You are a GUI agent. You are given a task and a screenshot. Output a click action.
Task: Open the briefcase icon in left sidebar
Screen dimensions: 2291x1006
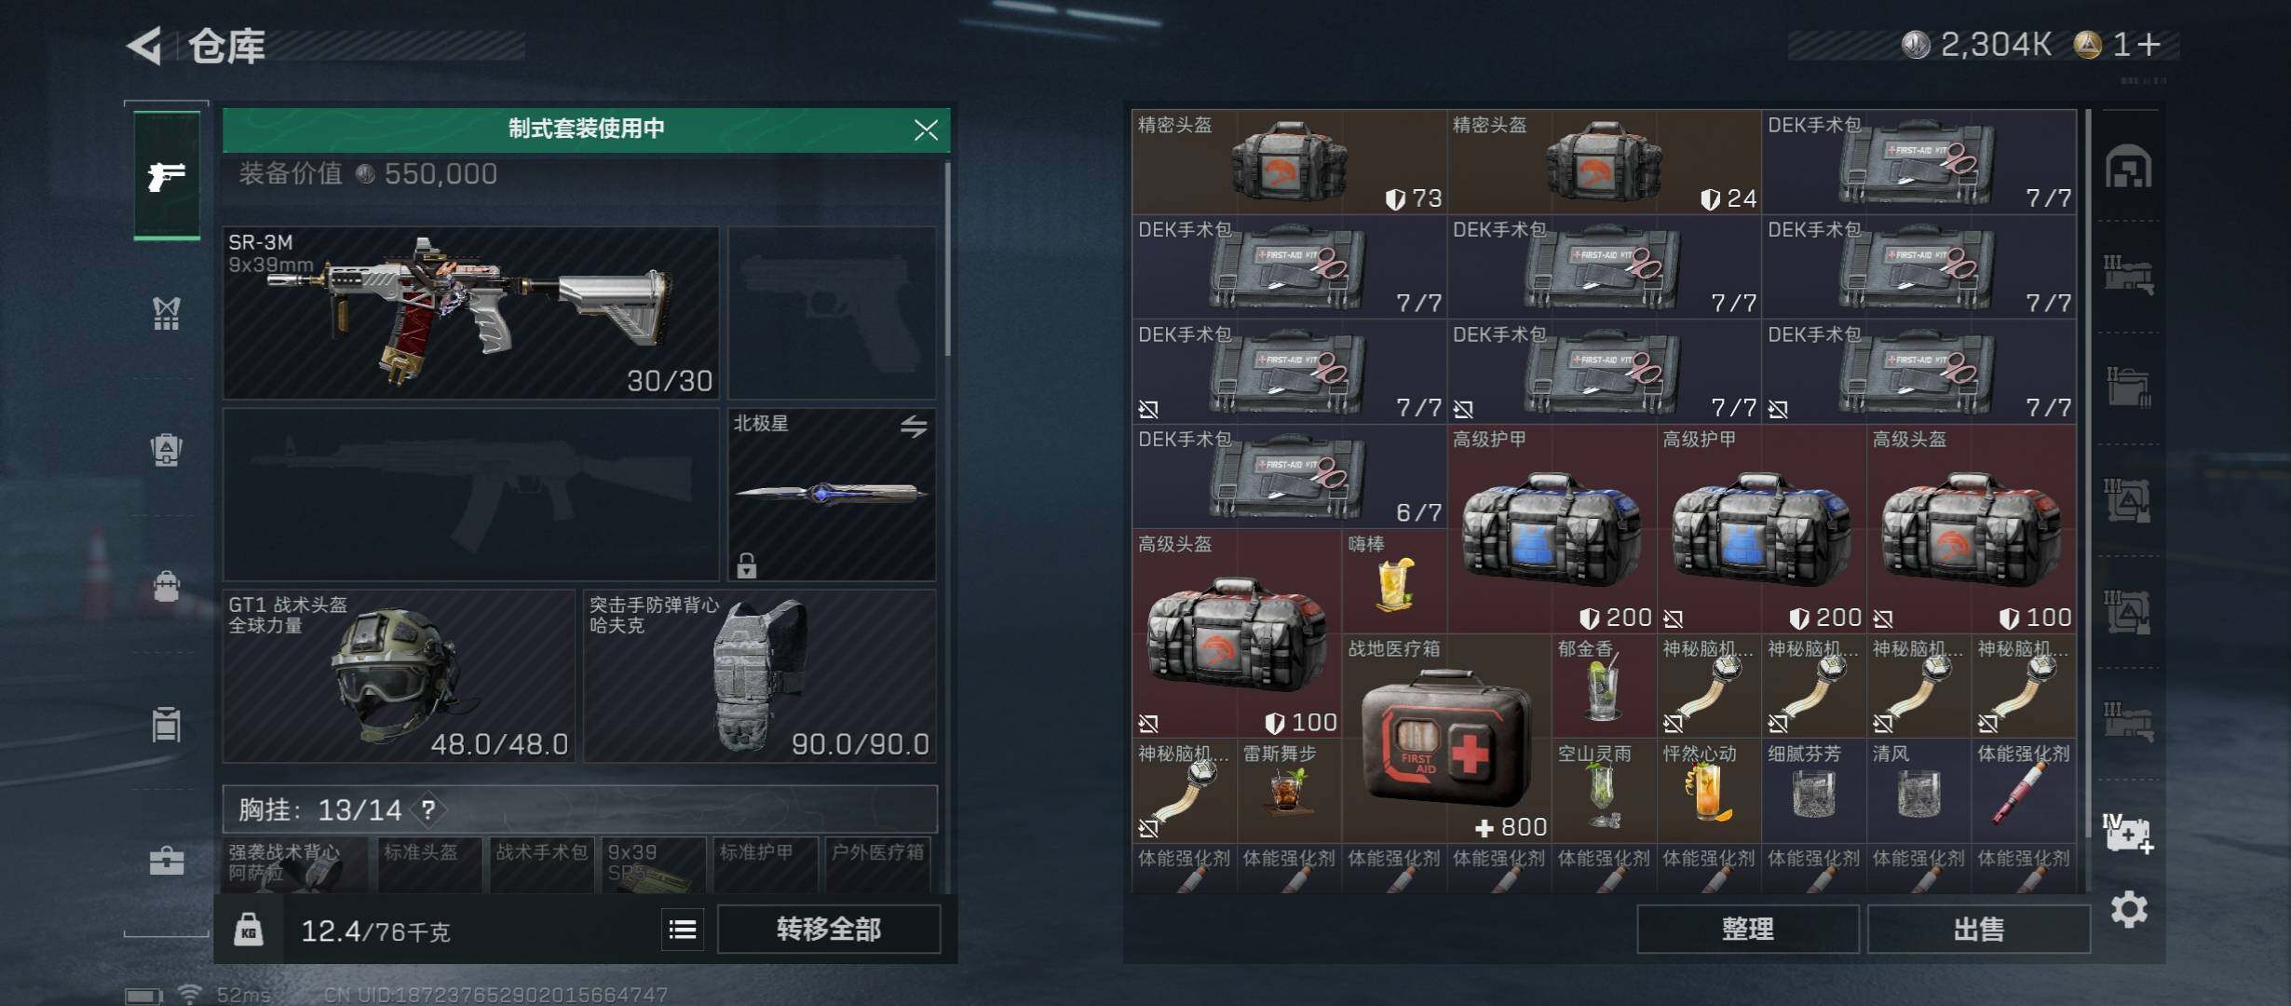tap(167, 860)
